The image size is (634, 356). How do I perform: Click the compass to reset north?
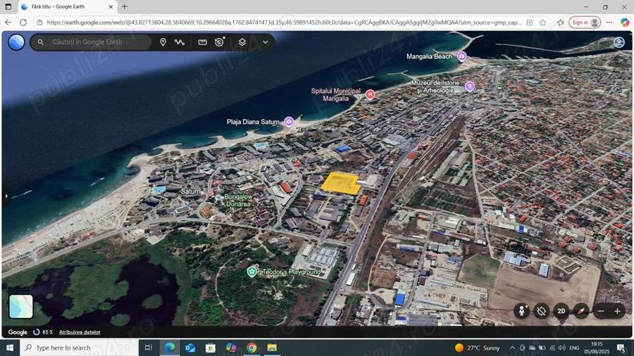point(581,311)
